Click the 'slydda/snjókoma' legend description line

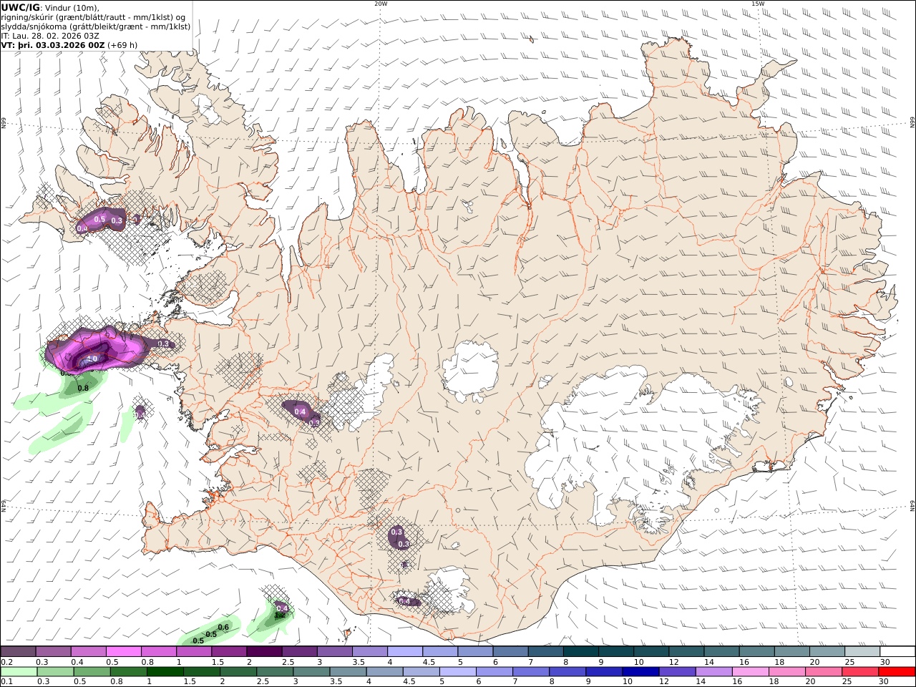tap(96, 26)
